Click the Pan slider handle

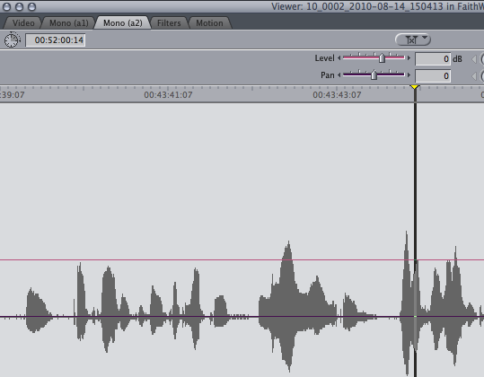point(374,75)
